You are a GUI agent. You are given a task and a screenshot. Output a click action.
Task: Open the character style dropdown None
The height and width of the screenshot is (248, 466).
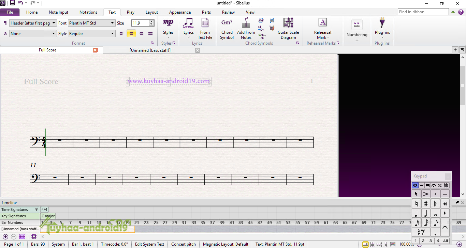(33, 34)
